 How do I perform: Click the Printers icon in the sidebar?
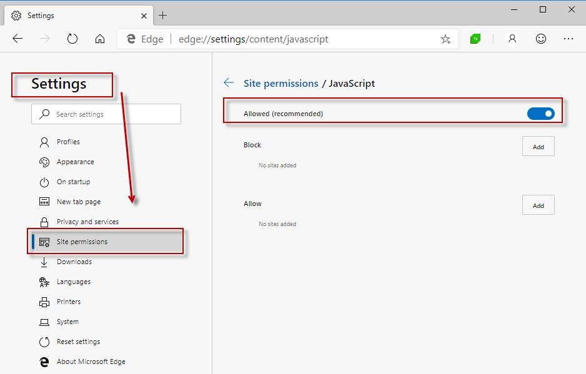pyautogui.click(x=44, y=302)
